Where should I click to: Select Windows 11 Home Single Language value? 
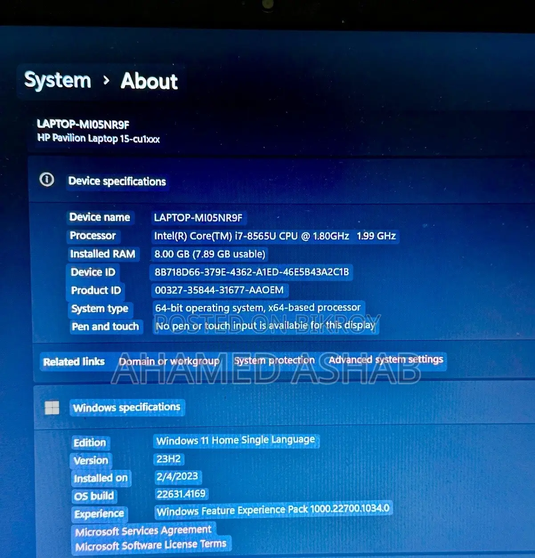235,440
